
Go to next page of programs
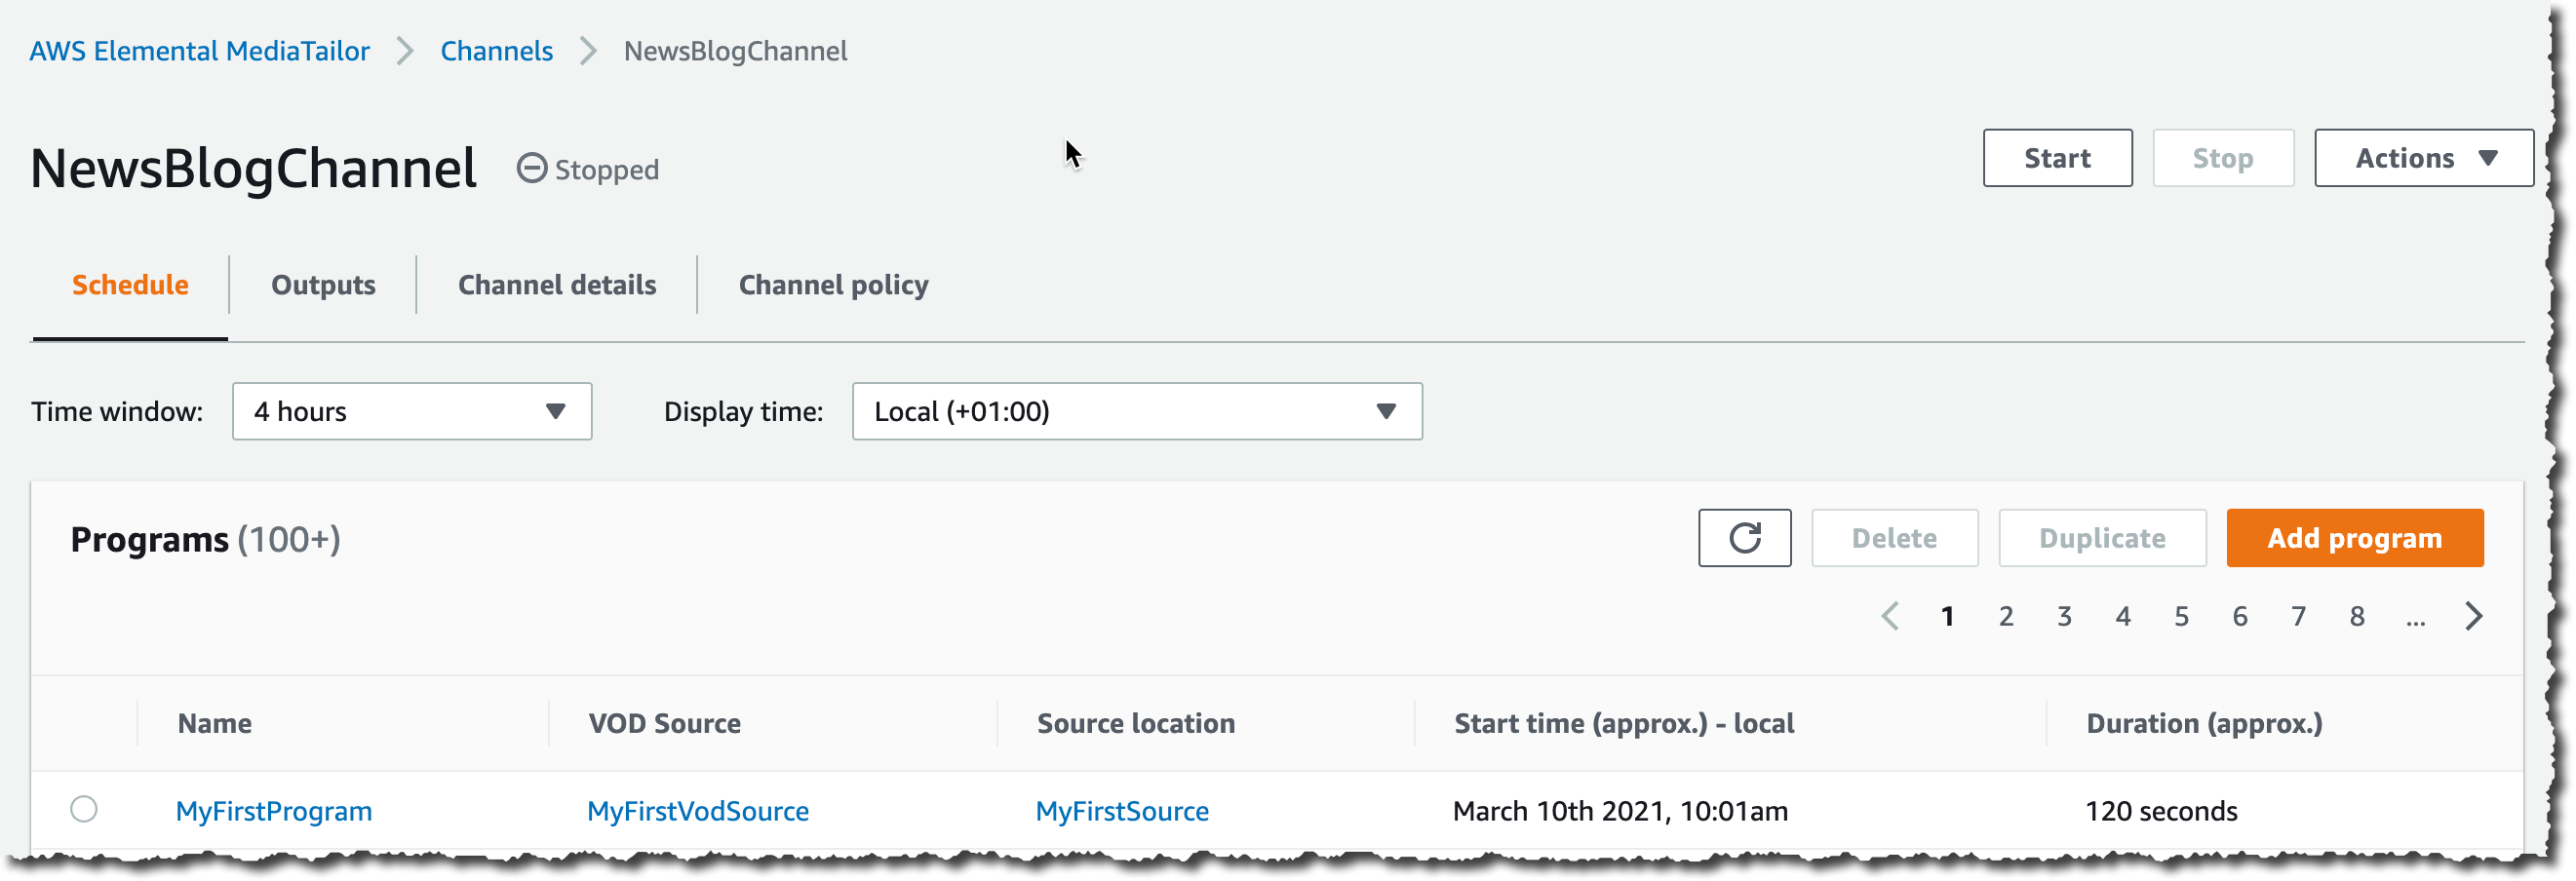(x=2474, y=616)
